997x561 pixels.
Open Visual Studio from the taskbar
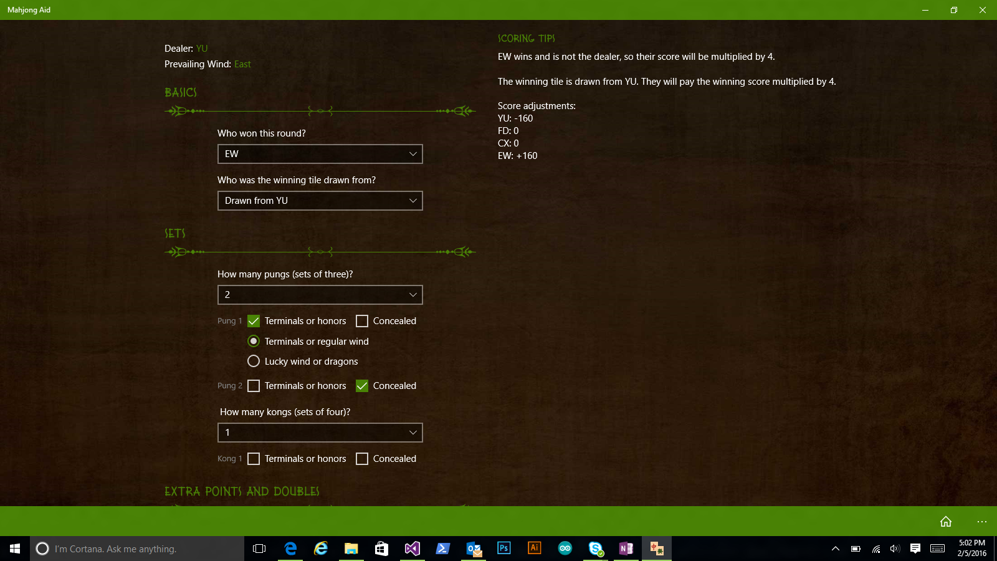[x=412, y=549]
